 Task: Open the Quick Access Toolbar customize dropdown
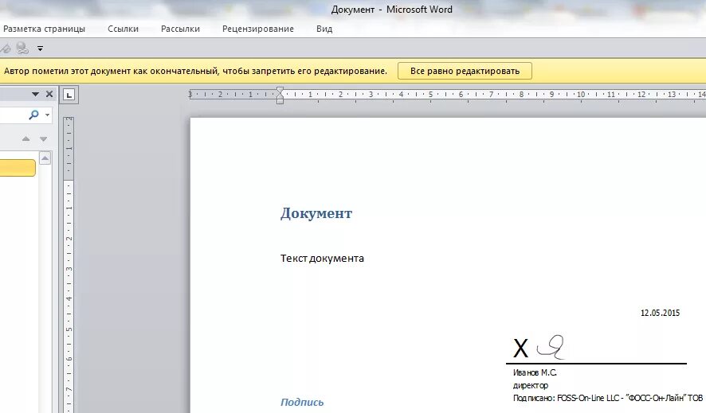(x=40, y=48)
